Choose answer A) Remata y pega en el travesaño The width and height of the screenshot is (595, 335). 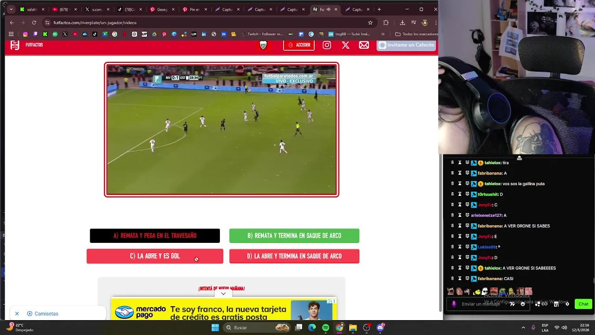155,236
